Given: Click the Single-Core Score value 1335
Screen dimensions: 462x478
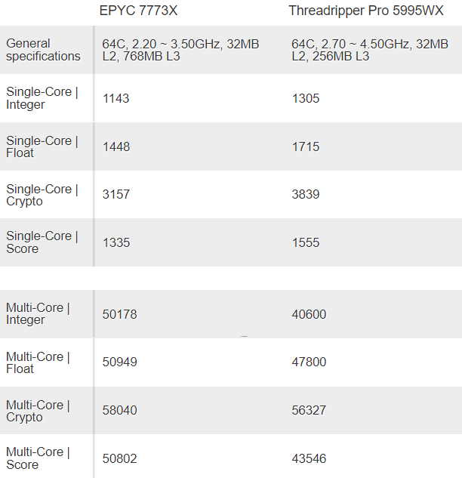Looking at the screenshot, I should (116, 242).
